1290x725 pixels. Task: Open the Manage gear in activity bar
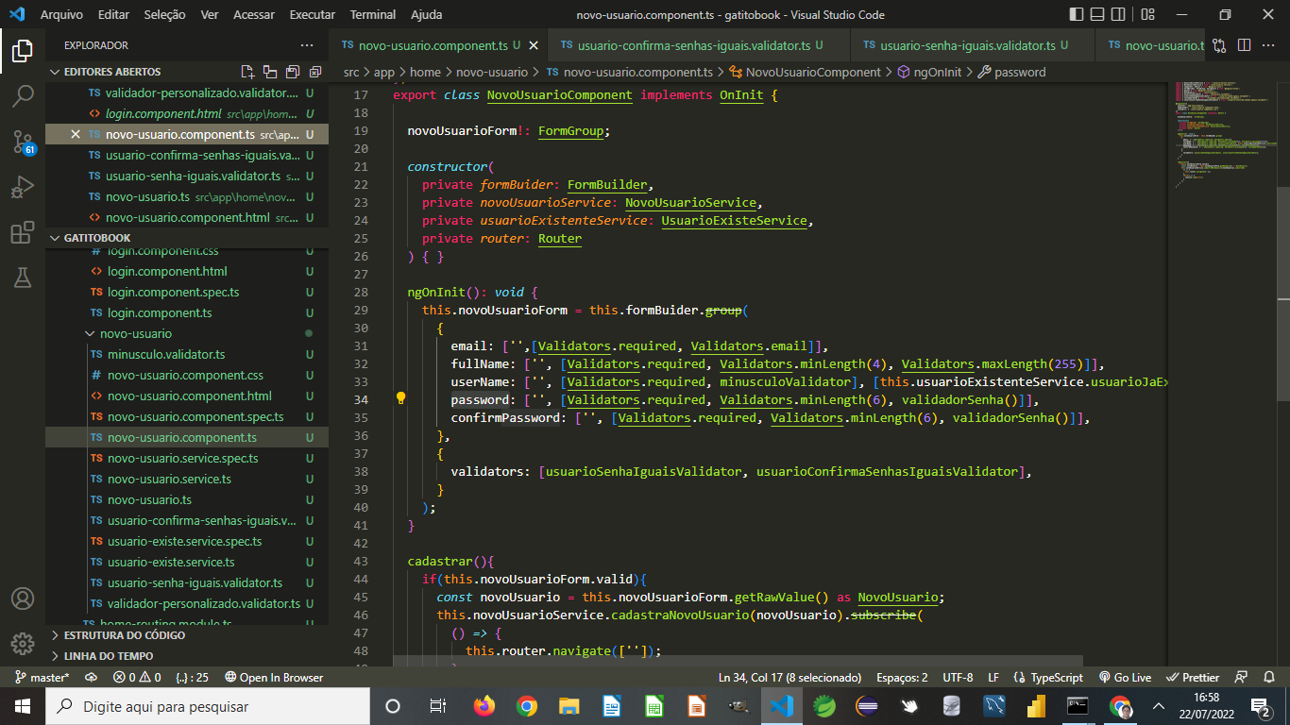23,644
